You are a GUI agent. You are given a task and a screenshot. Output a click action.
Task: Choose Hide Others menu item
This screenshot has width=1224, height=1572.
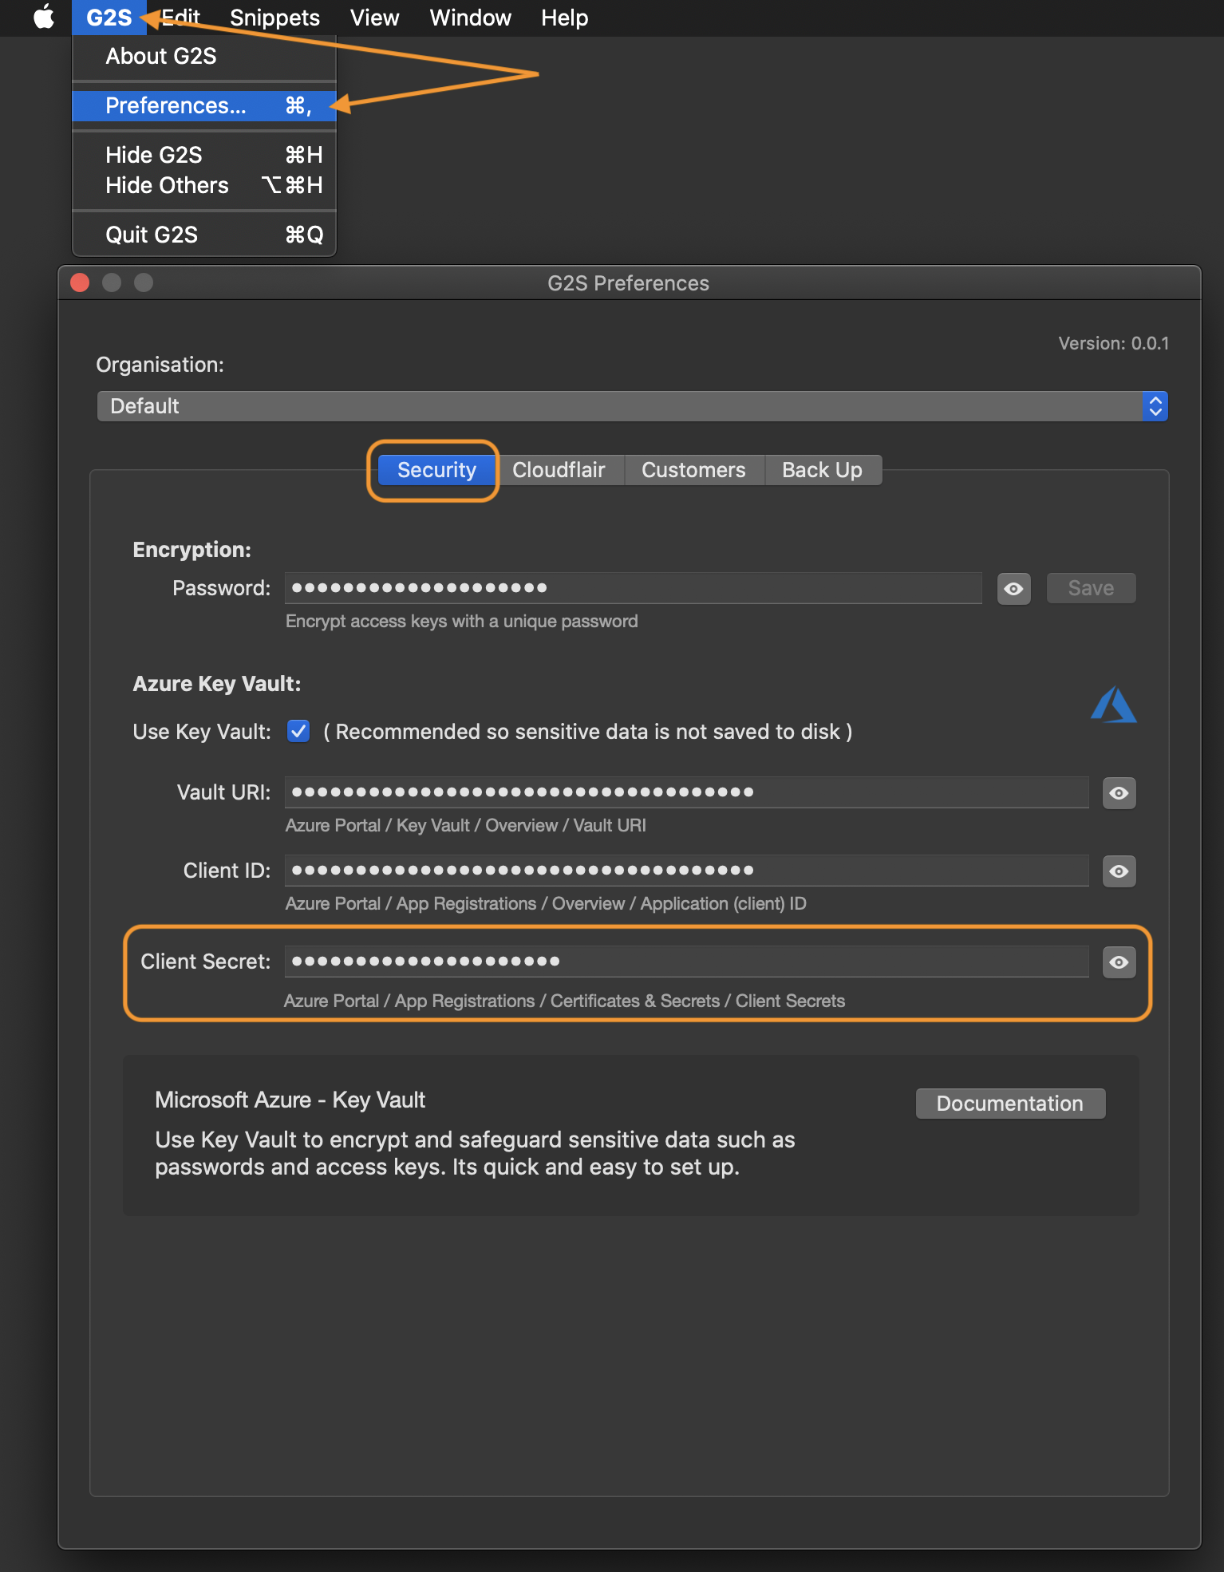pyautogui.click(x=204, y=185)
